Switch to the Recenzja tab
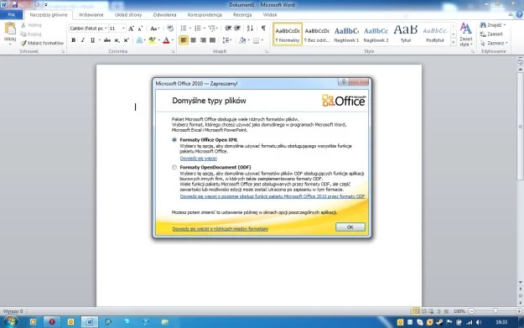The image size is (524, 328). point(242,15)
